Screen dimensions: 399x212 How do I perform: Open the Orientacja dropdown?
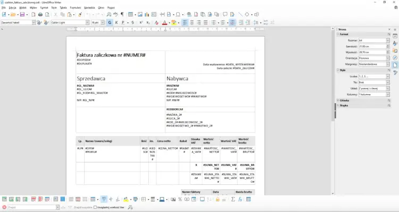point(388,58)
